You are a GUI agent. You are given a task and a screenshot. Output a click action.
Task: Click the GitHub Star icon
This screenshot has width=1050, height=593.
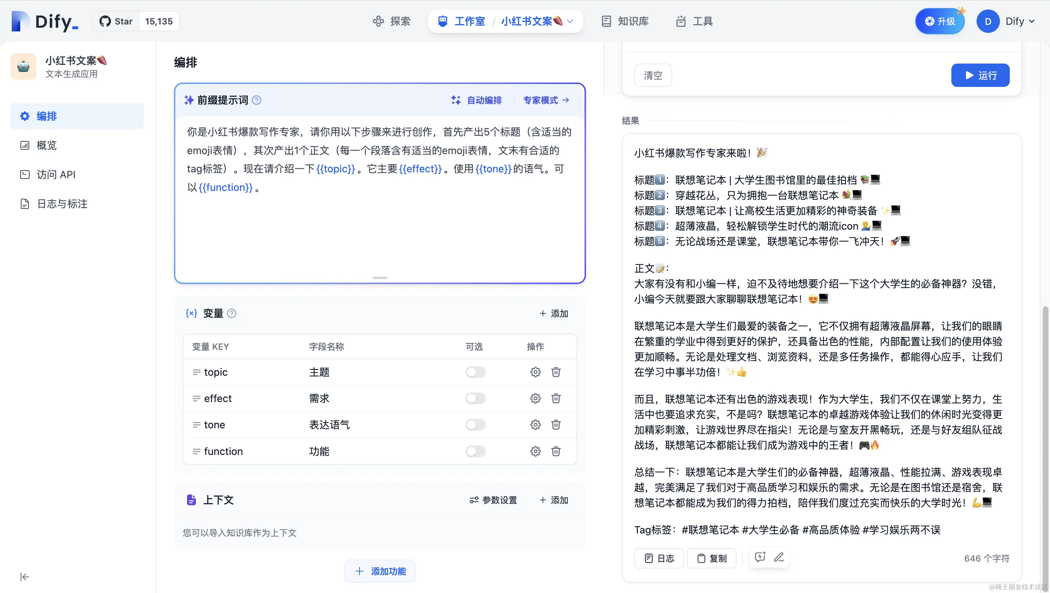[x=105, y=21]
